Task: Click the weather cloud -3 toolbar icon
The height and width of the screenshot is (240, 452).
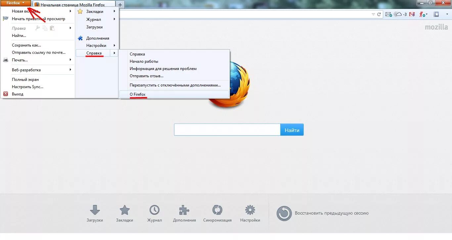Action: coord(400,14)
